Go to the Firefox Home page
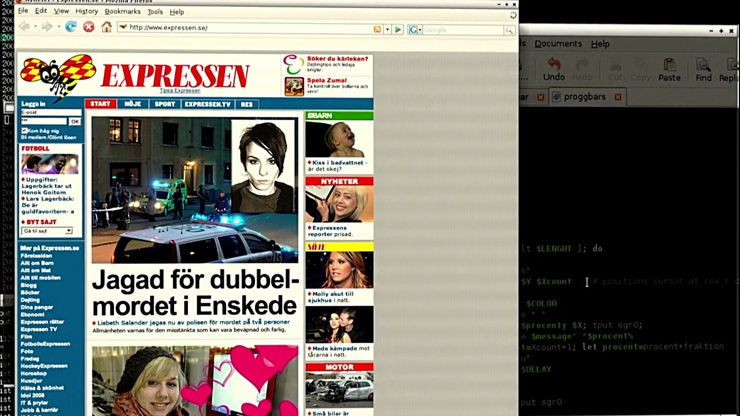The width and height of the screenshot is (740, 416). click(x=106, y=27)
